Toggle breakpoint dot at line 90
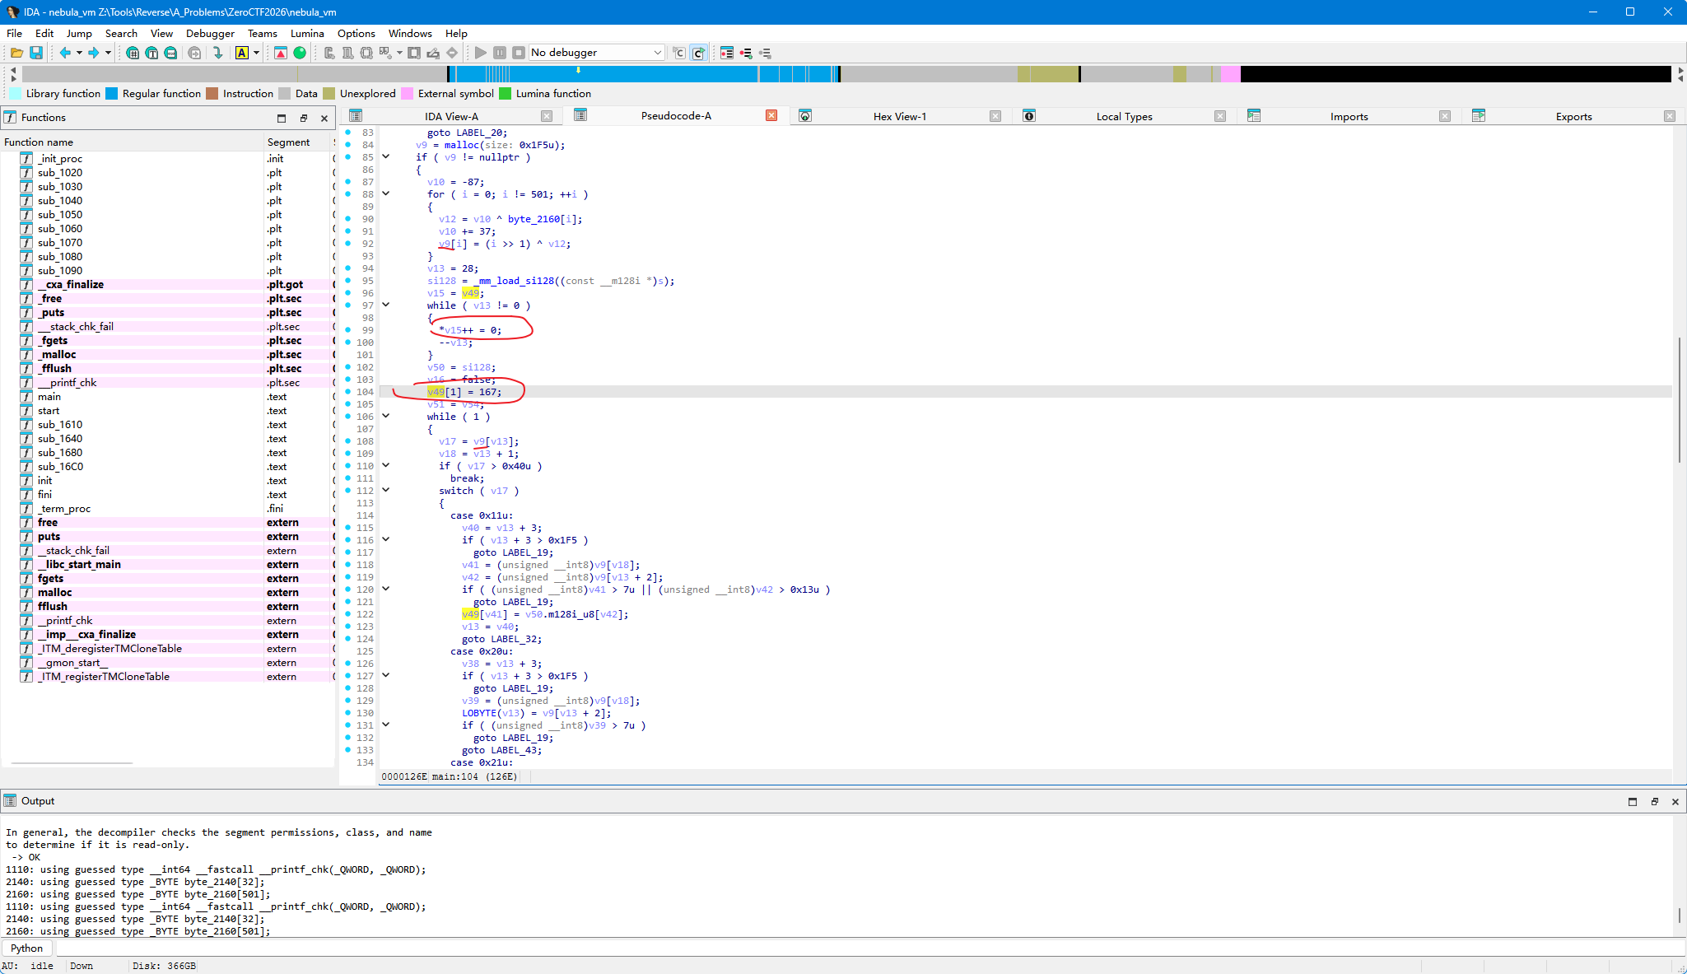This screenshot has width=1687, height=974. (x=347, y=219)
